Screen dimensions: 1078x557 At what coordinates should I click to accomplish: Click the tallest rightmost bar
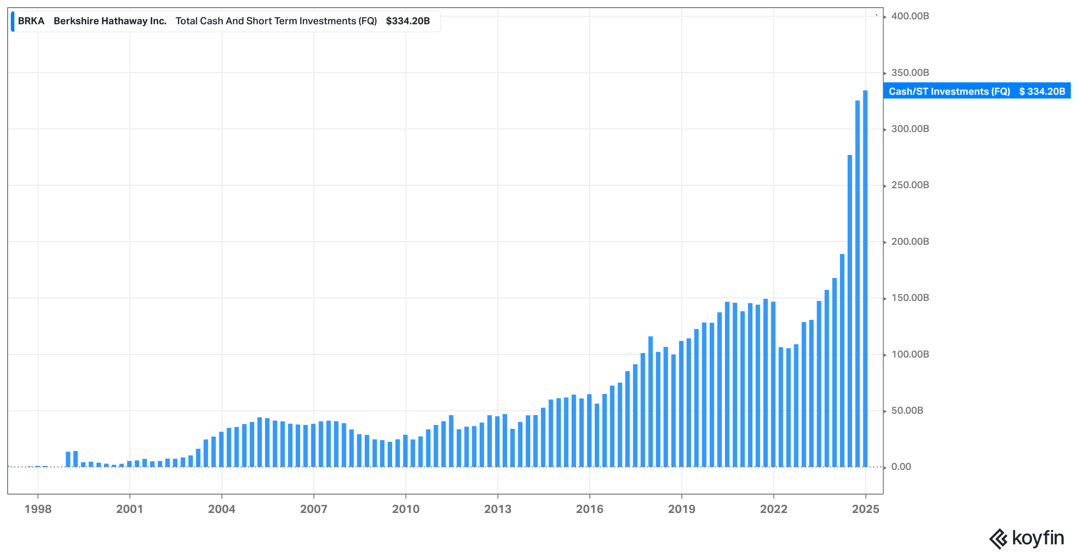[865, 278]
